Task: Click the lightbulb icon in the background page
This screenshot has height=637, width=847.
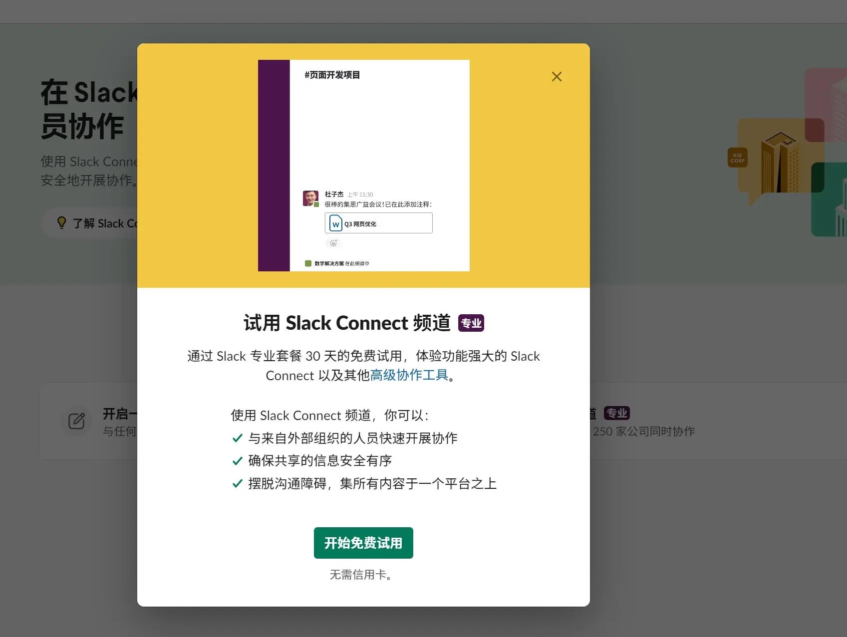Action: 61,222
